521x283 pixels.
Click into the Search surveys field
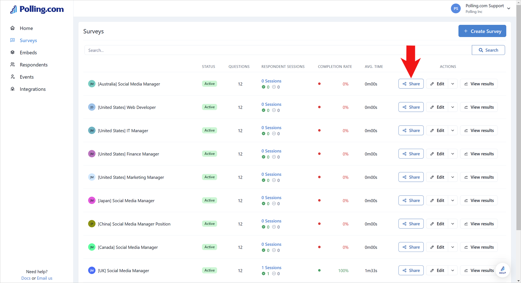[278, 50]
